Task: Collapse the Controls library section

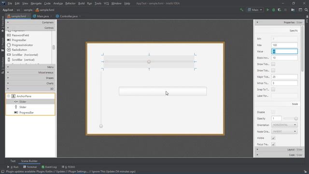Action: click(x=30, y=28)
